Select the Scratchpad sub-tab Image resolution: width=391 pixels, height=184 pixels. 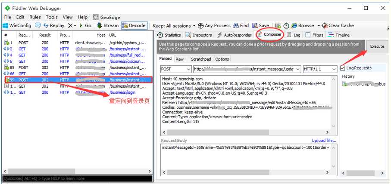click(x=201, y=59)
